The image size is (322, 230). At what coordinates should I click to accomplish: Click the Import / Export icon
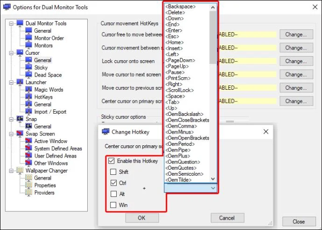[x=28, y=112]
